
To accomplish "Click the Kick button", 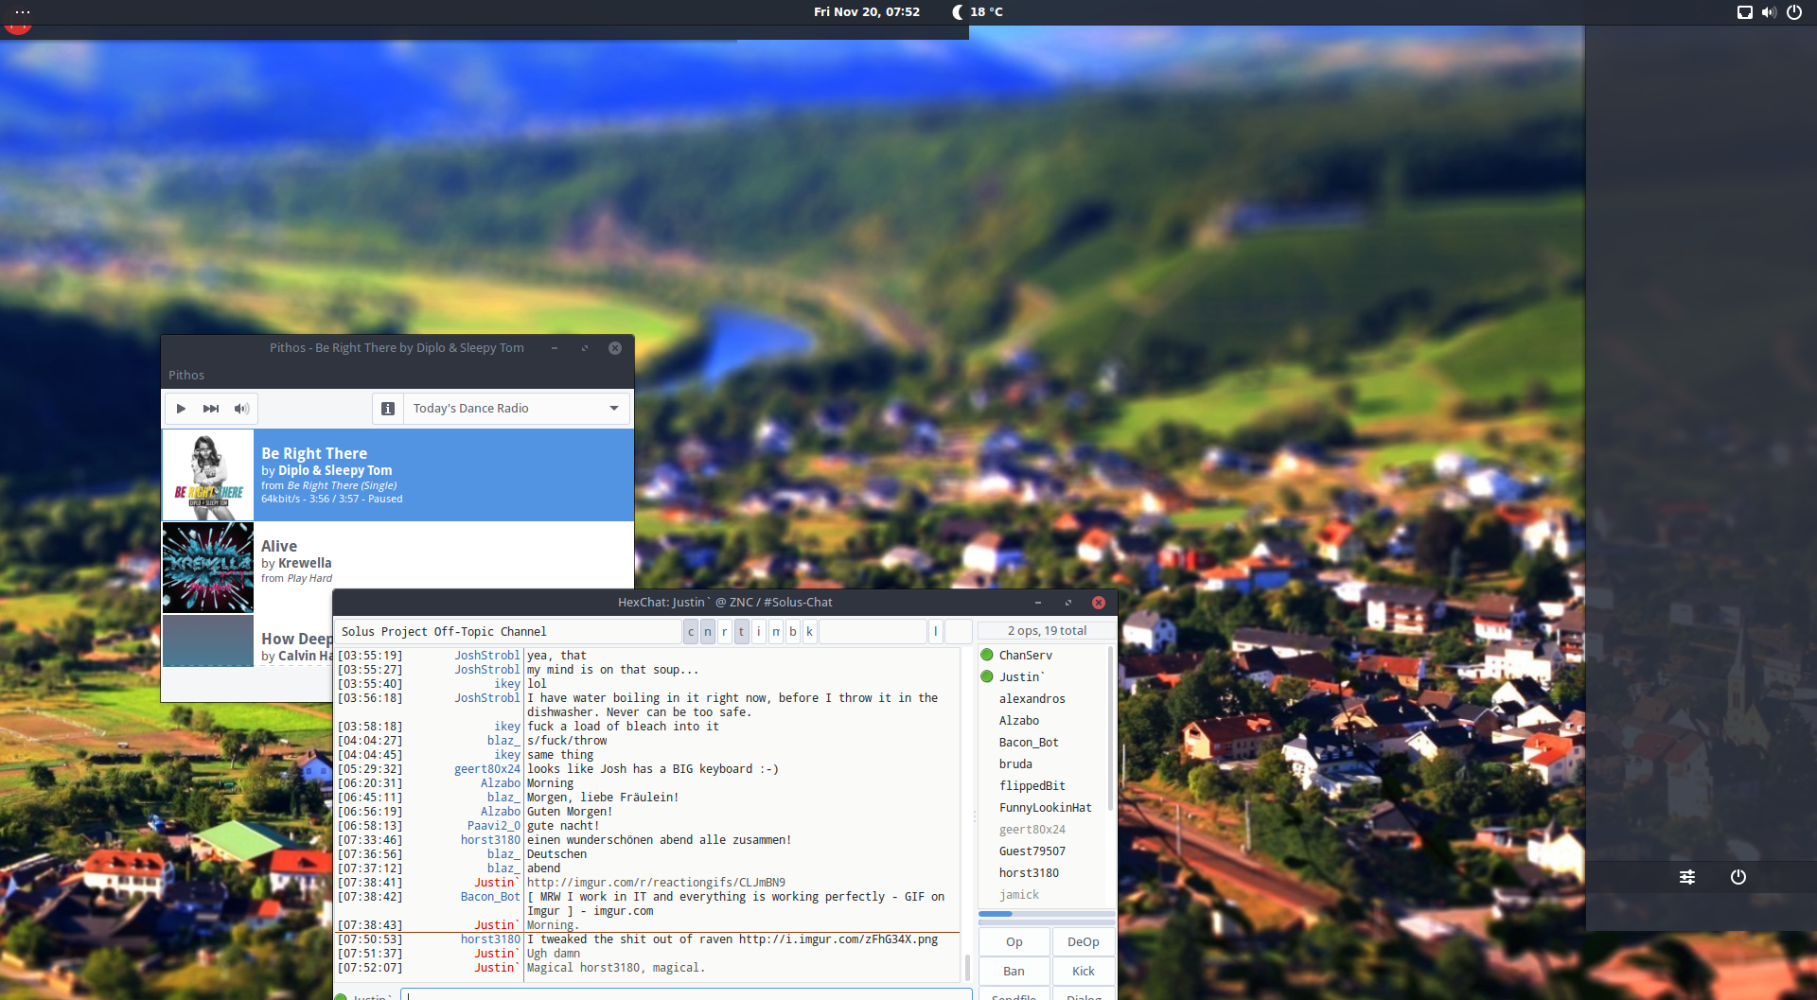I will [x=1084, y=972].
